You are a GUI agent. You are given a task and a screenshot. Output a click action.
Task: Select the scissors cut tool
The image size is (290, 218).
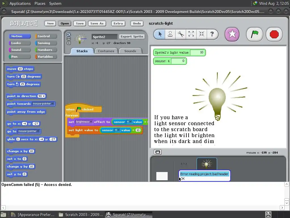[x=181, y=34]
